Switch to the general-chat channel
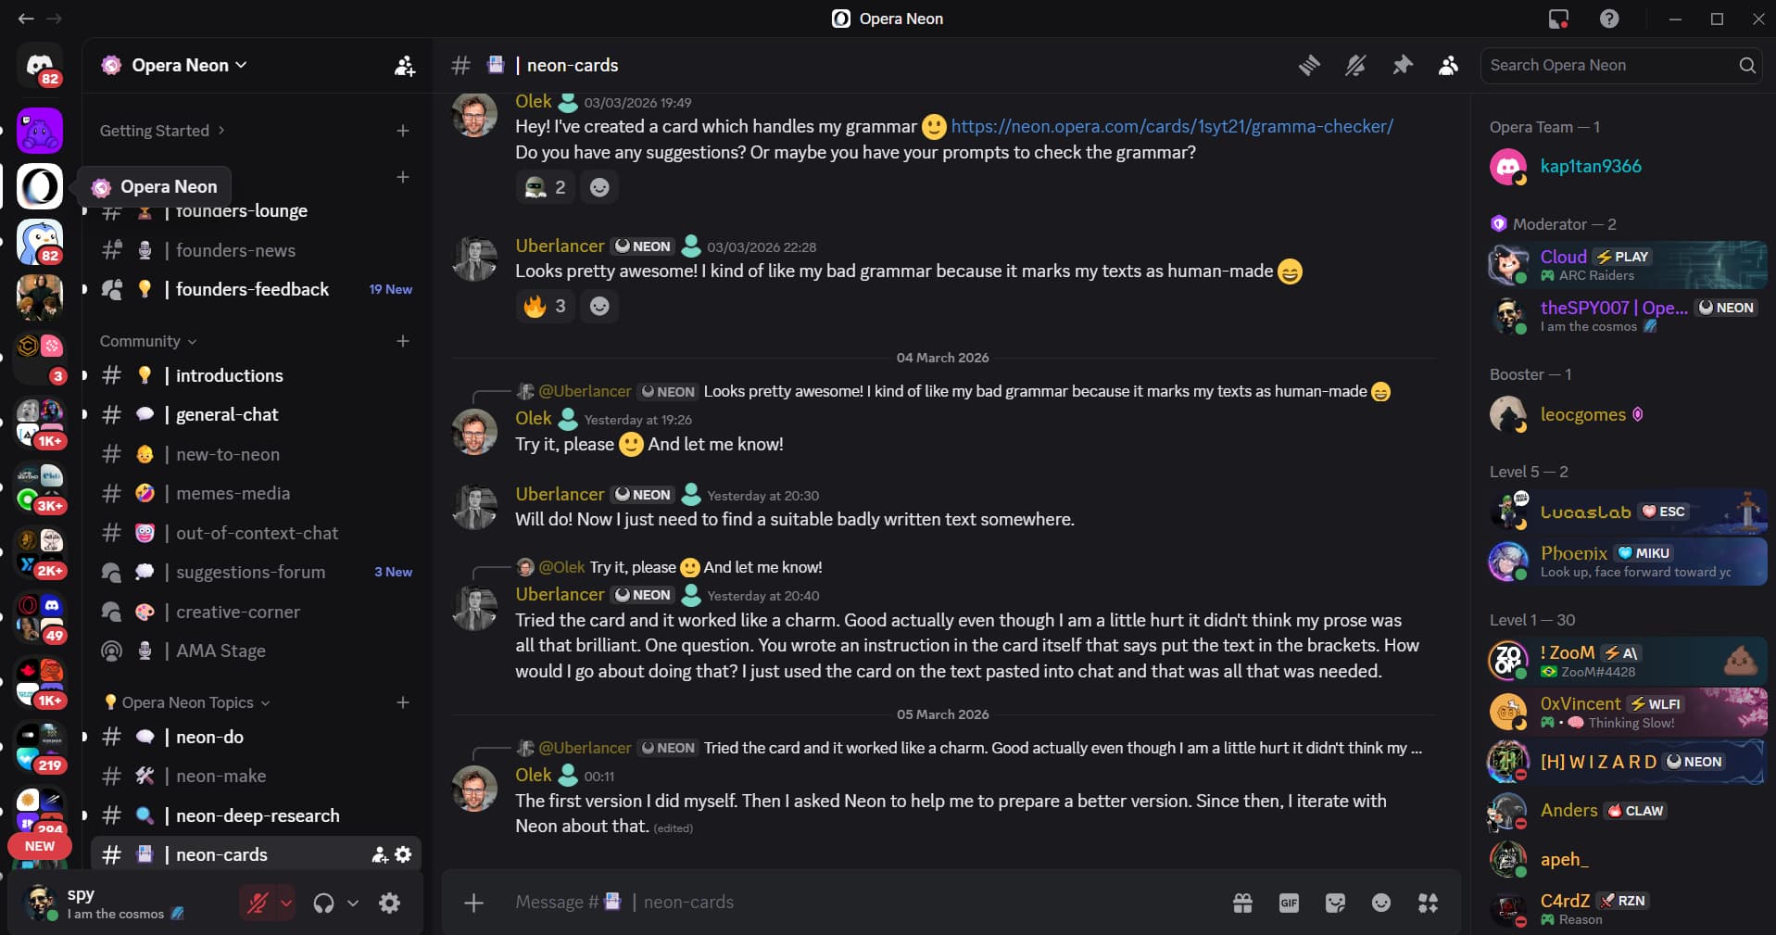1776x935 pixels. point(227,414)
